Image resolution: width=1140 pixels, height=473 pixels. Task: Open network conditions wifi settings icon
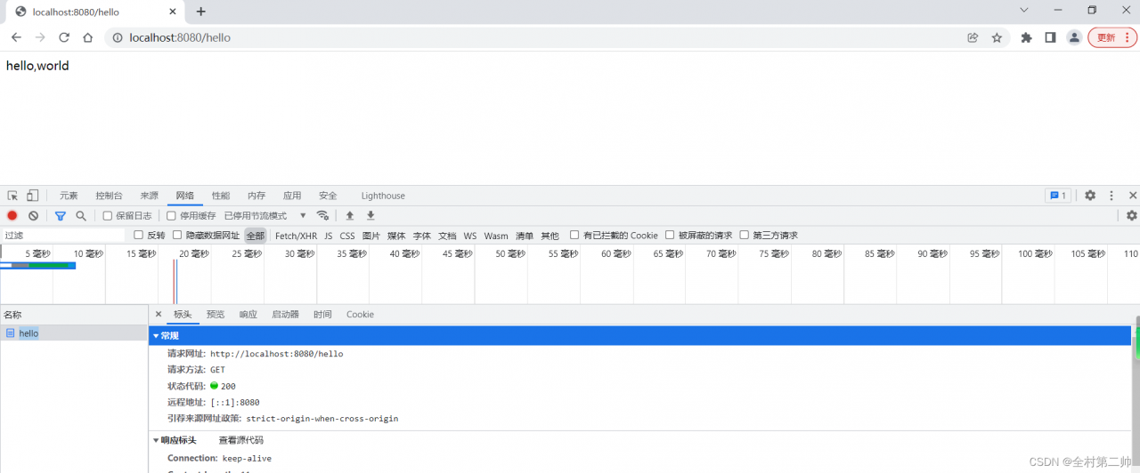click(x=323, y=216)
